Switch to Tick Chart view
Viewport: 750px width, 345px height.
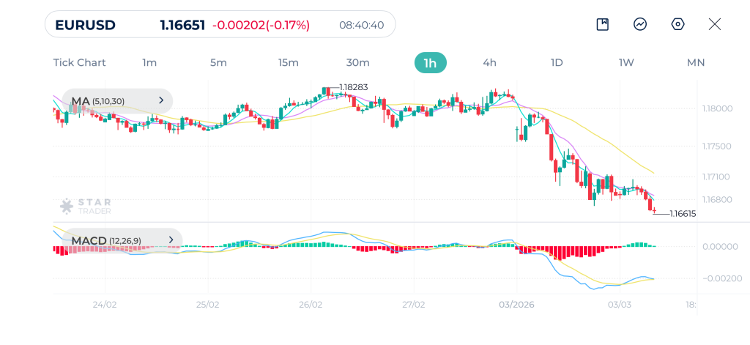79,63
